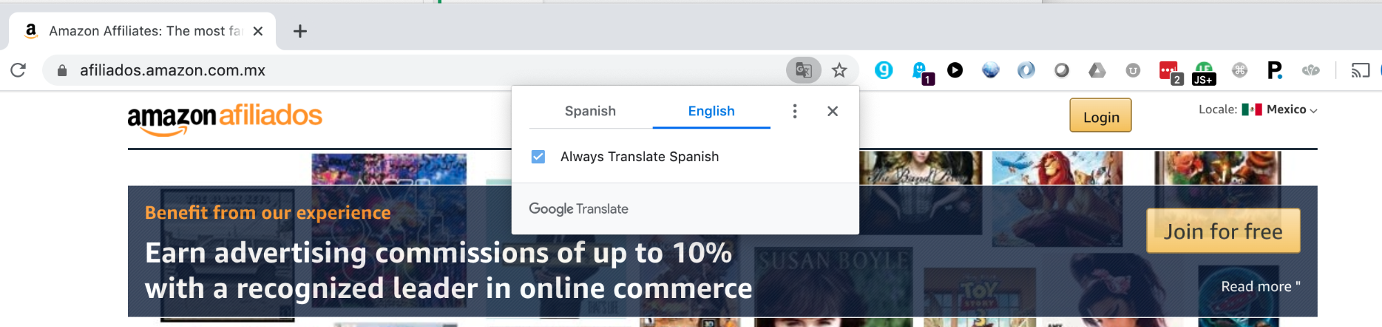The image size is (1382, 327).
Task: Open the Cast media icon
Action: tap(1360, 70)
